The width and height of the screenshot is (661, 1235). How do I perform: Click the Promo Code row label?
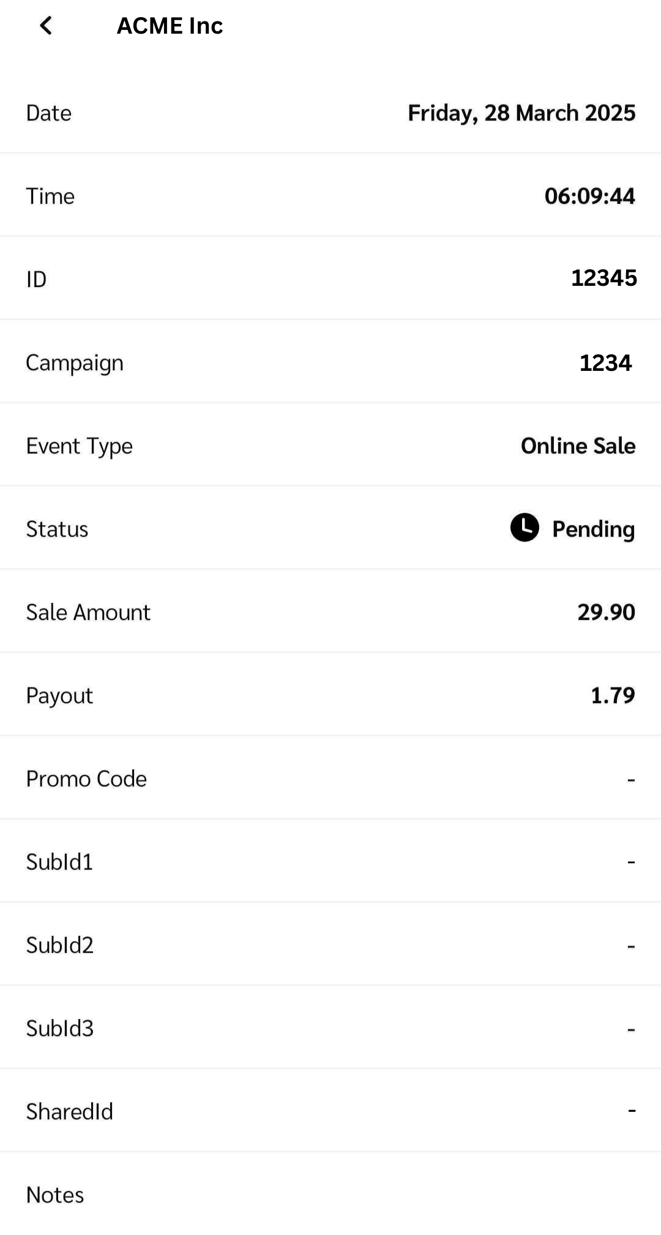tap(86, 779)
